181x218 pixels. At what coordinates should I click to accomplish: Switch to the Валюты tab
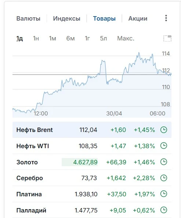pyautogui.click(x=28, y=18)
